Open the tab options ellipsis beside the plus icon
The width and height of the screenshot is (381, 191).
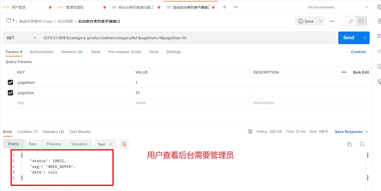236,7
